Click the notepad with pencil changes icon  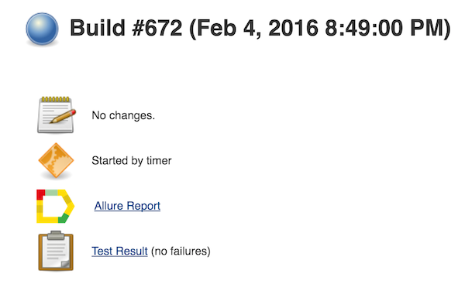tap(57, 115)
